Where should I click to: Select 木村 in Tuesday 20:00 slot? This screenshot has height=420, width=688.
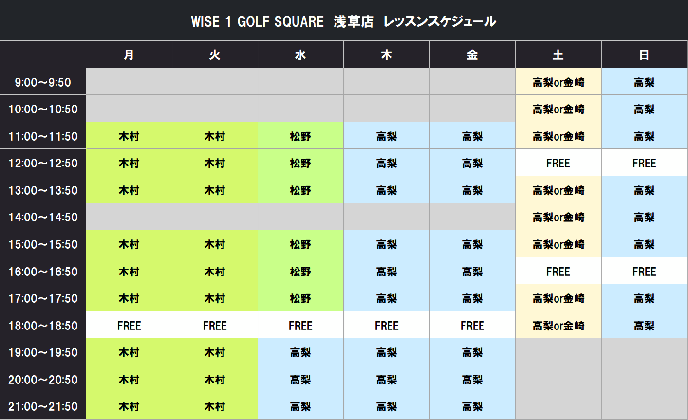coord(215,379)
